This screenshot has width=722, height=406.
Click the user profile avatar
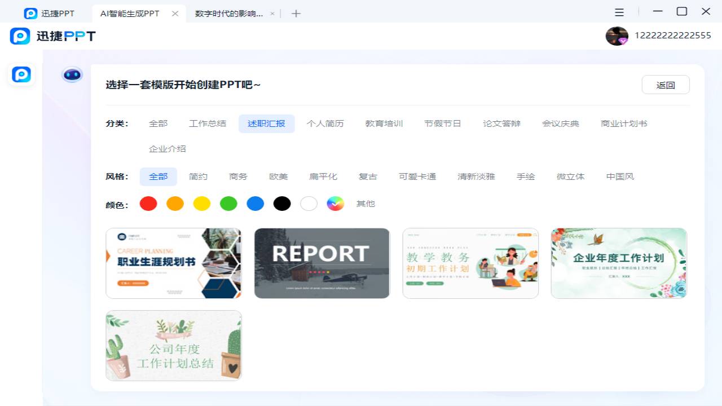[617, 35]
